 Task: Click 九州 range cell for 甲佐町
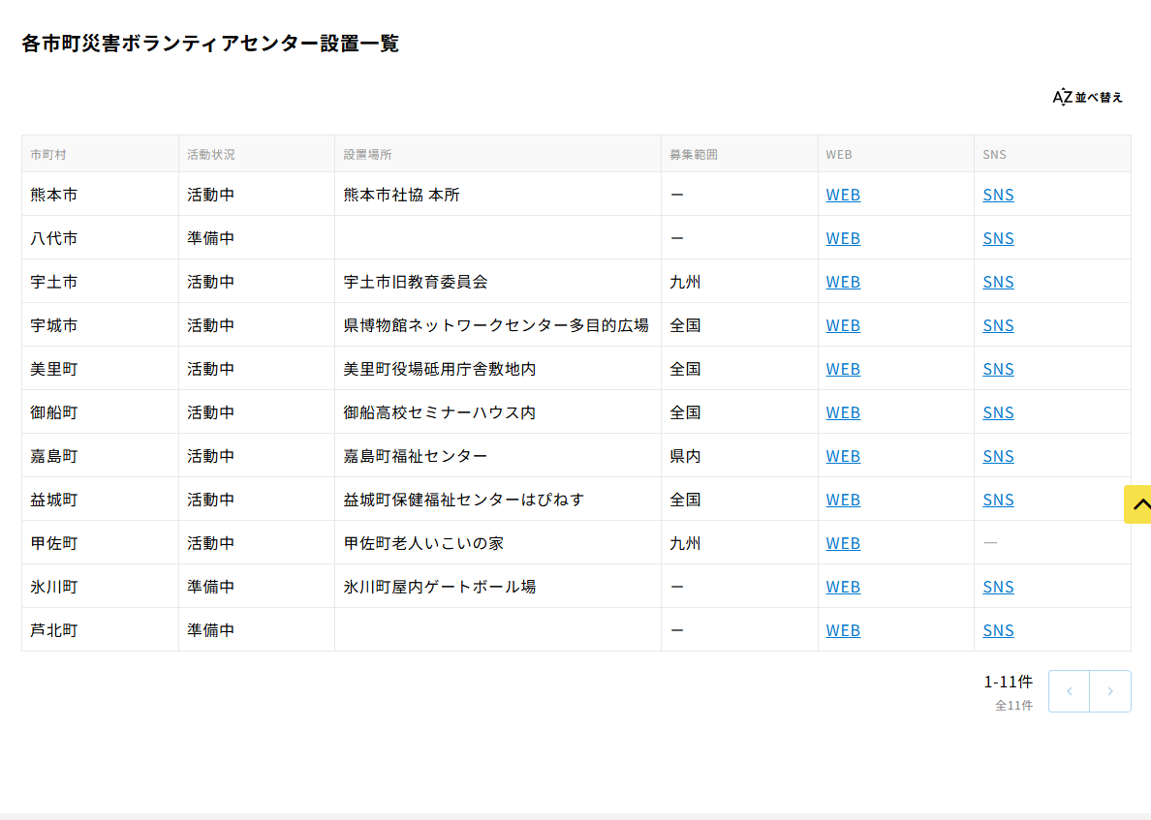[739, 543]
